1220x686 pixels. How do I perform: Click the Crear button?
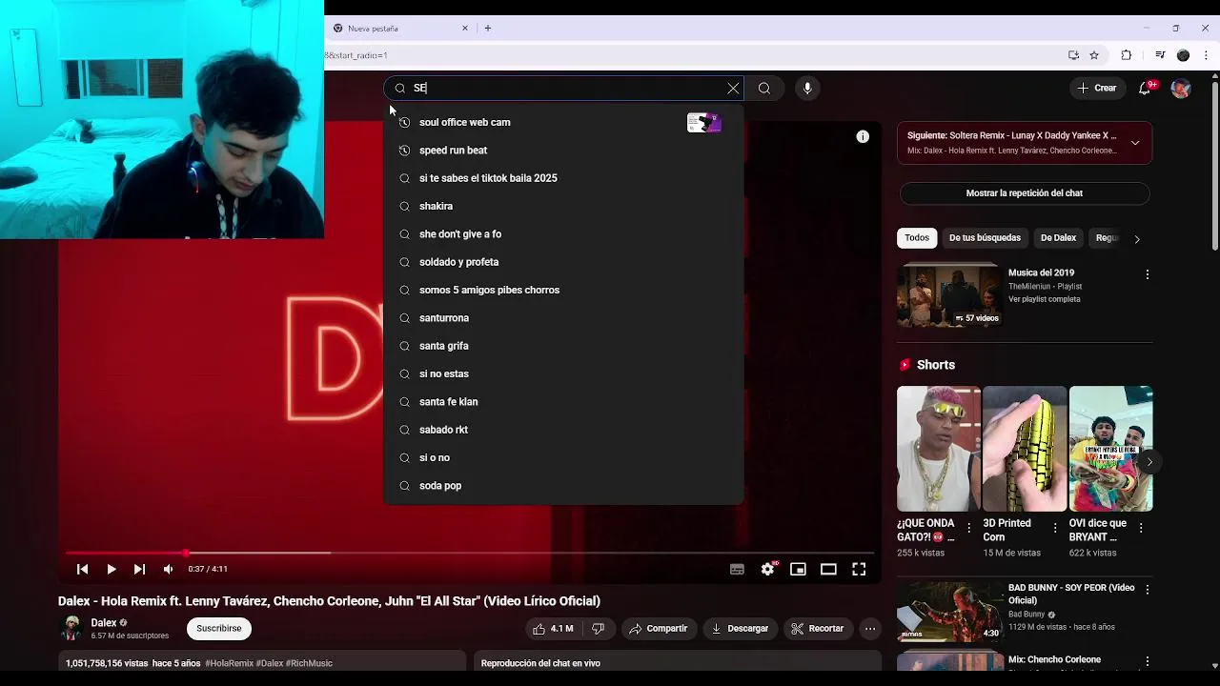pos(1097,88)
